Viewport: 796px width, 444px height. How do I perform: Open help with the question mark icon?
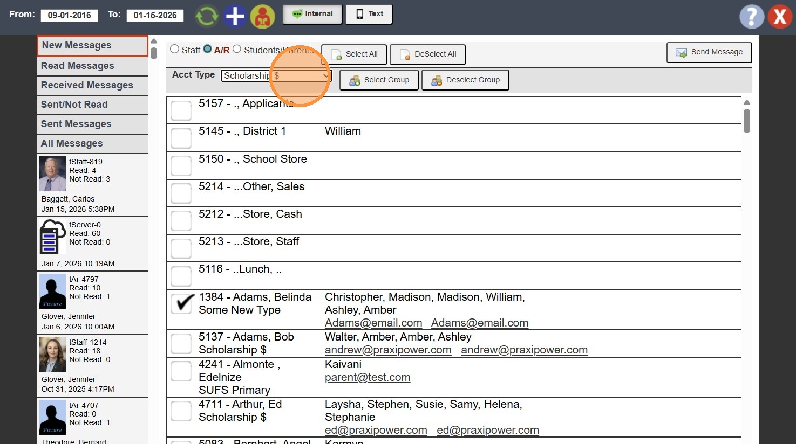751,17
